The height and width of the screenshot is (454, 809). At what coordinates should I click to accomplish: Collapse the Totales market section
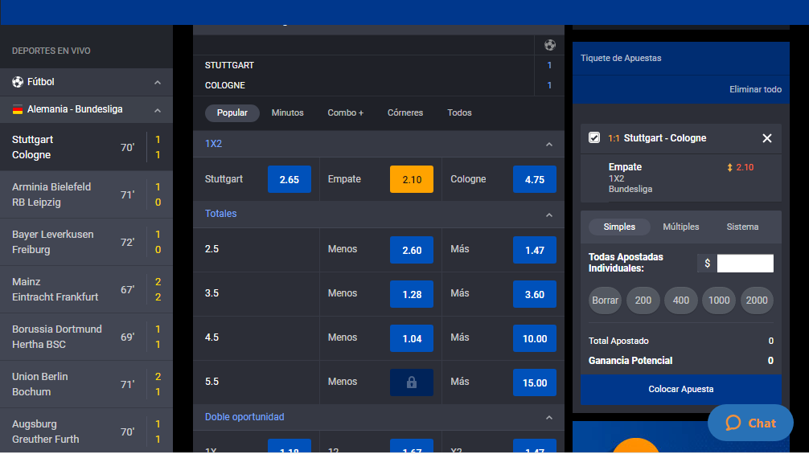(549, 215)
